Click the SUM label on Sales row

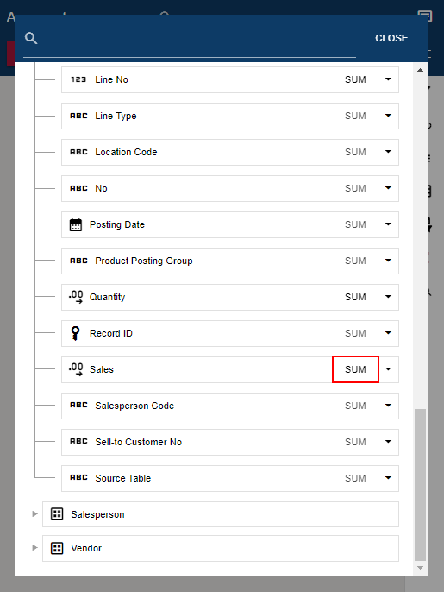355,369
